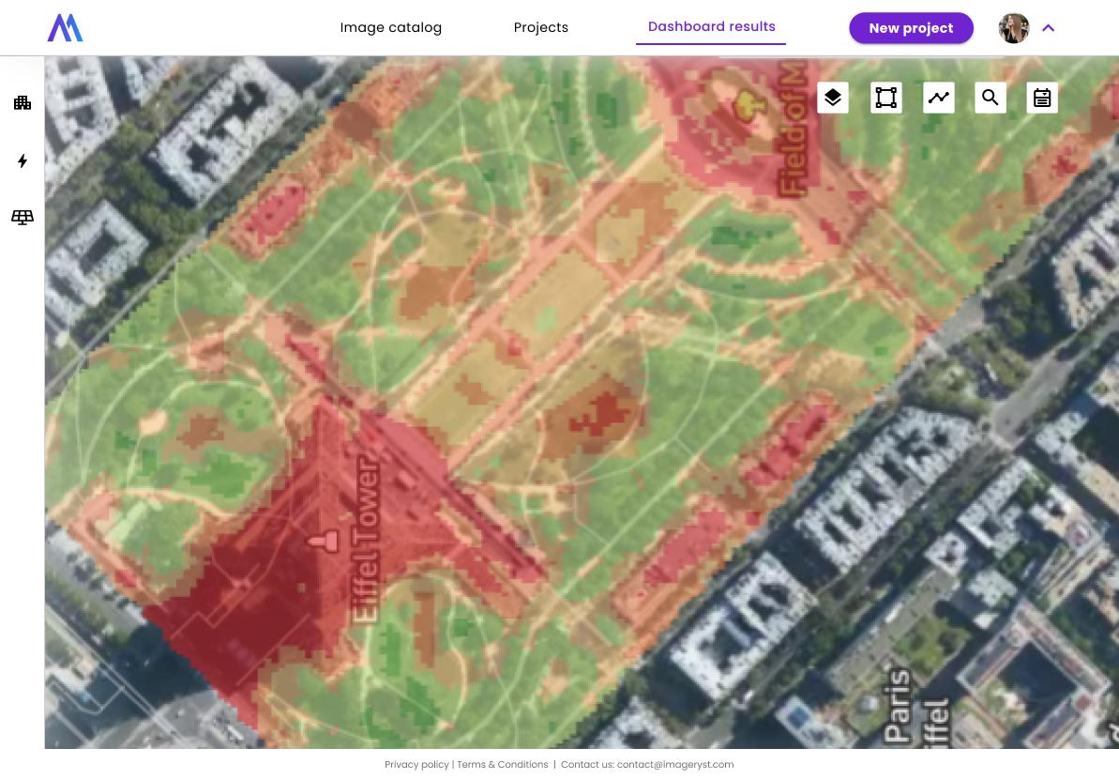Select the lightning bolt energy icon
This screenshot has width=1119, height=779.
pyautogui.click(x=23, y=161)
